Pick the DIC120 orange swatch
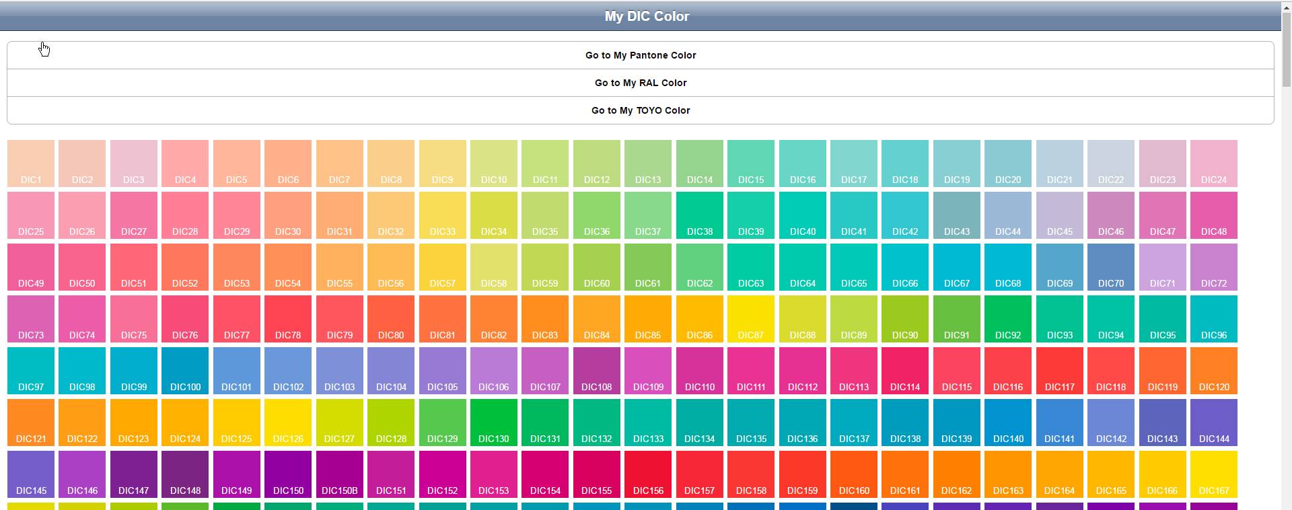This screenshot has width=1292, height=510. 1214,371
